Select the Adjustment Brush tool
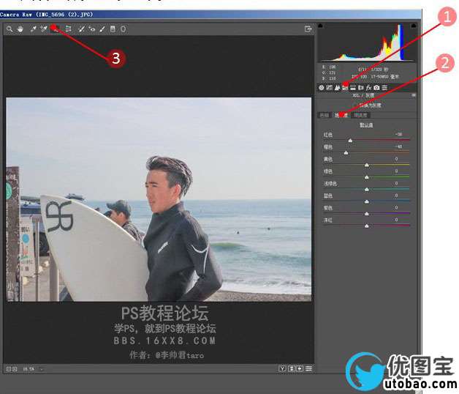Screen dimensions: 459x394 coord(102,29)
